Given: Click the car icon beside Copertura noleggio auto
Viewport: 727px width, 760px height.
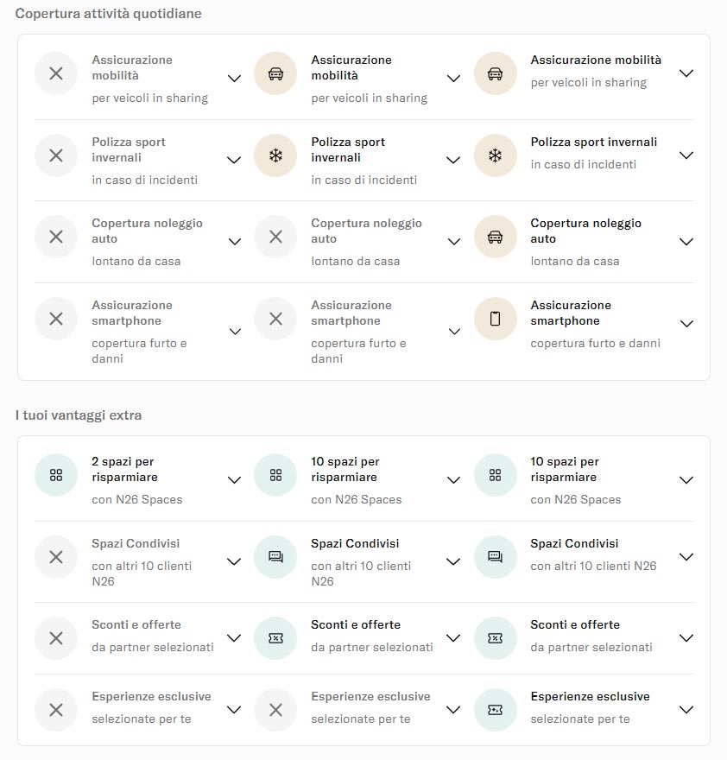Looking at the screenshot, I should pyautogui.click(x=495, y=237).
